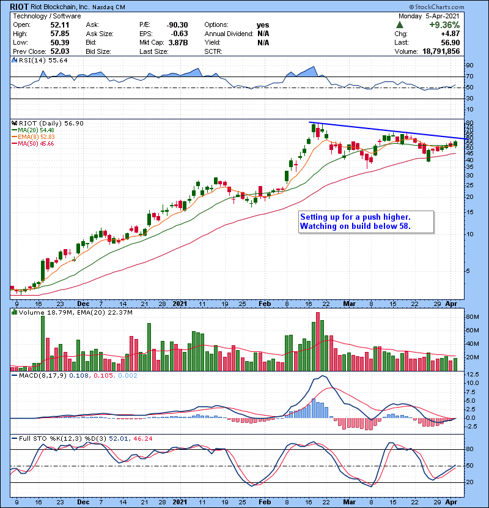Click the RIOT ticker symbol in the header
The image size is (489, 508).
19,7
